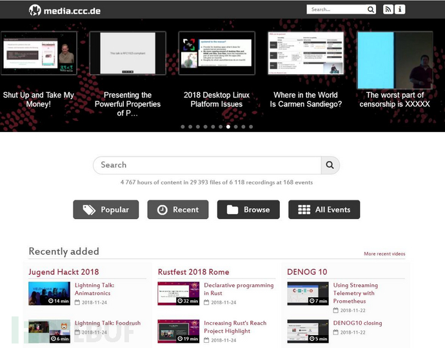Open Lightning Talk: Animatronics title
Image resolution: width=445 pixels, height=348 pixels.
tap(95, 289)
